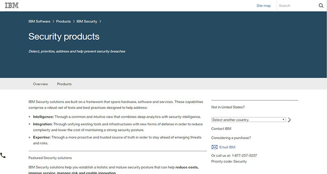Go to IBM Software breadcrumb
Screen dimensions: 327x174
pyautogui.click(x=40, y=21)
